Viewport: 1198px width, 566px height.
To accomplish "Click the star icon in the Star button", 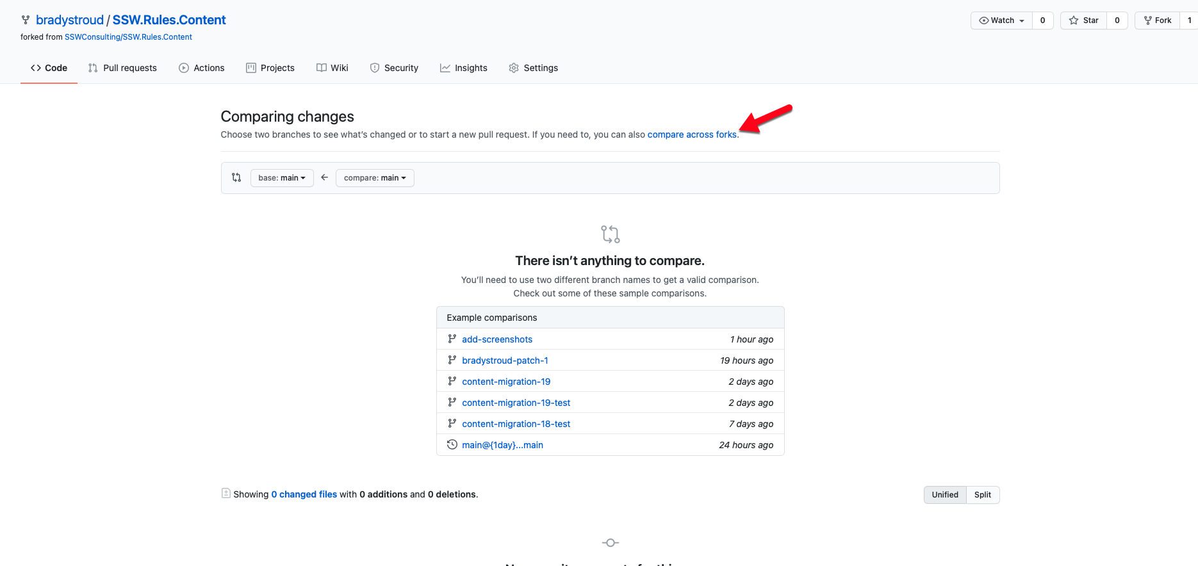I will click(1074, 20).
